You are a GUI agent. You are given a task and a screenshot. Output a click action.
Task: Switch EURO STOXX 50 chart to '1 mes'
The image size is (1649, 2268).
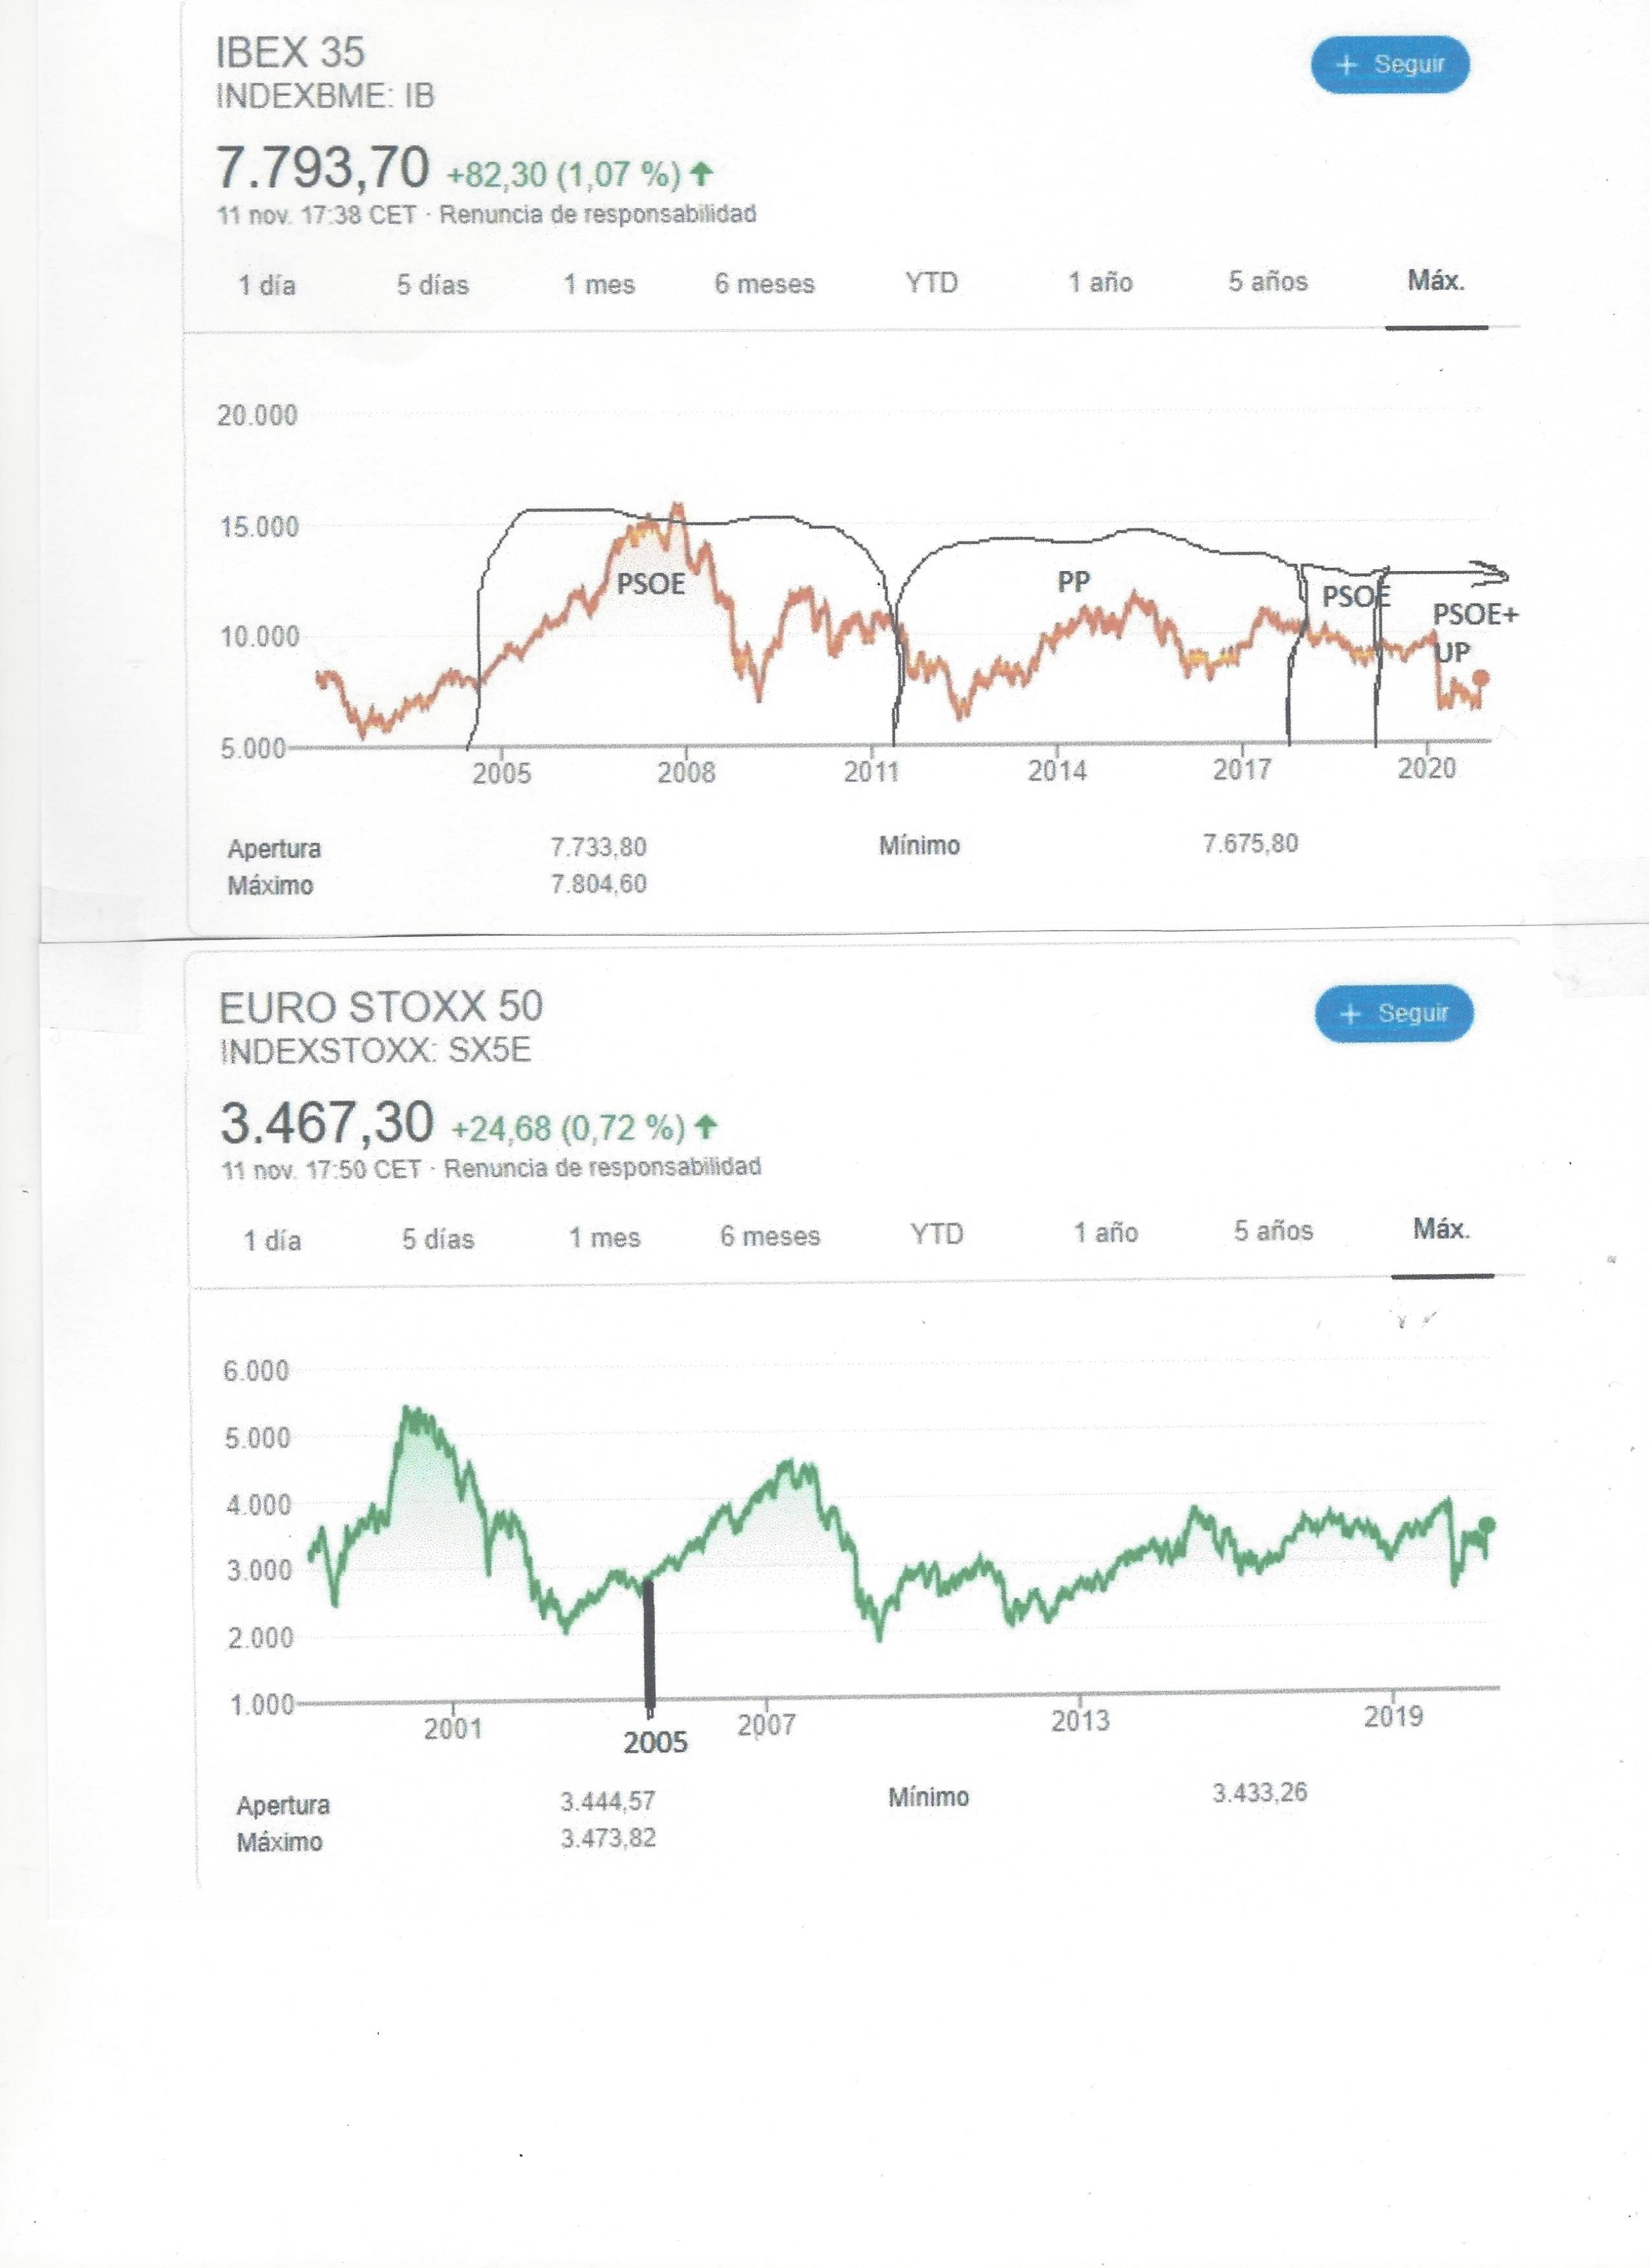[x=604, y=1238]
